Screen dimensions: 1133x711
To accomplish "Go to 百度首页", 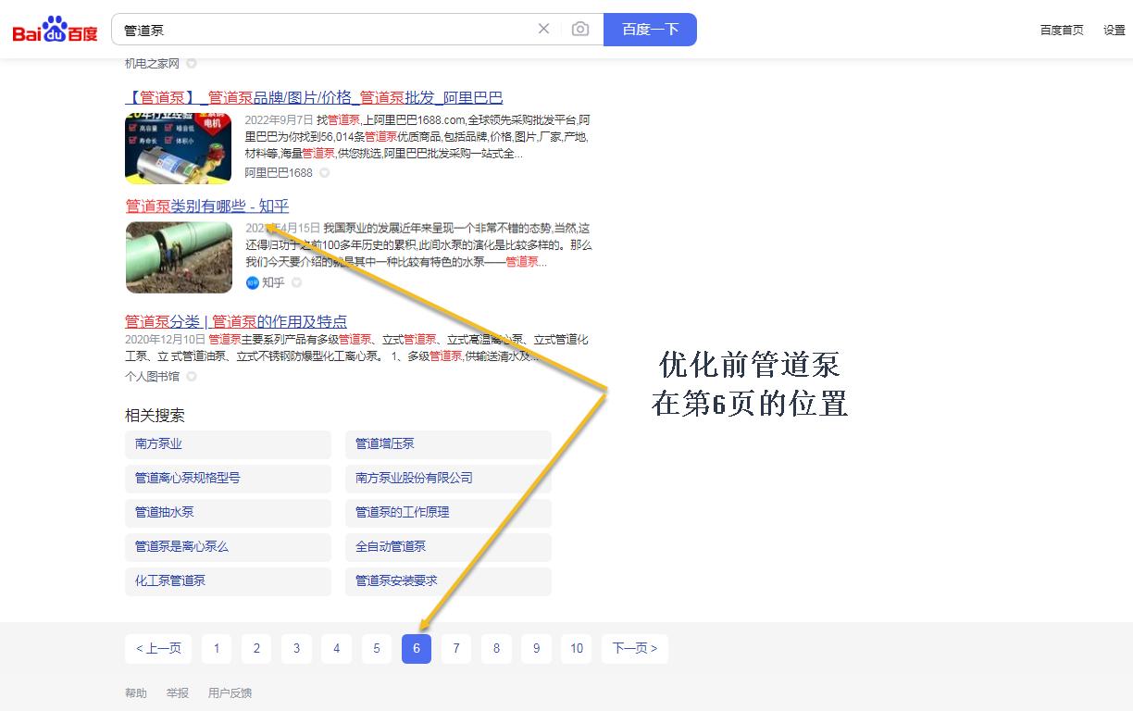I will coord(1061,30).
